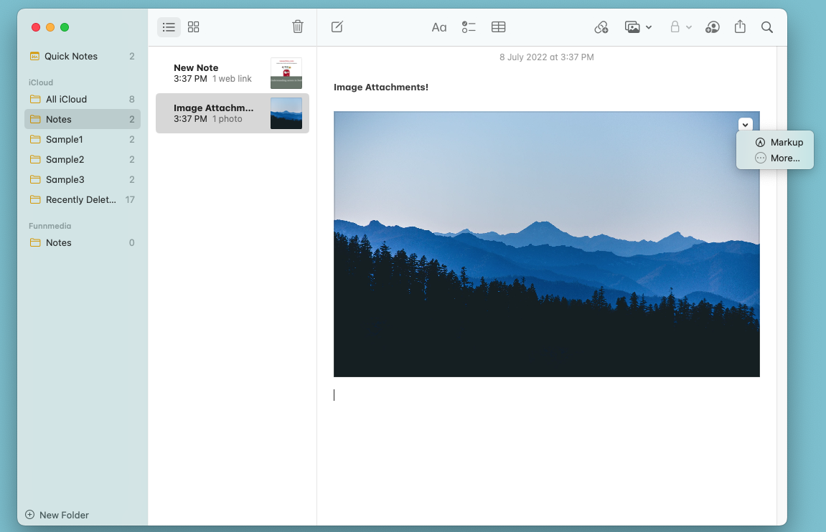826x532 pixels.
Task: Toggle the lock icon for this note
Action: 675,27
